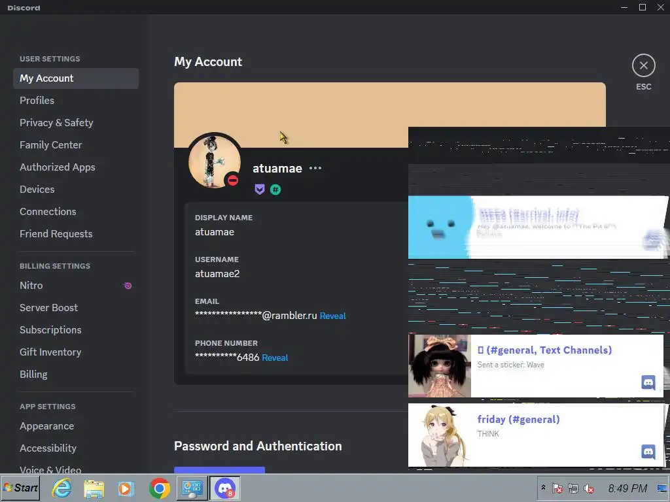Click the show desktop button
The height and width of the screenshot is (502, 670).
[662, 488]
